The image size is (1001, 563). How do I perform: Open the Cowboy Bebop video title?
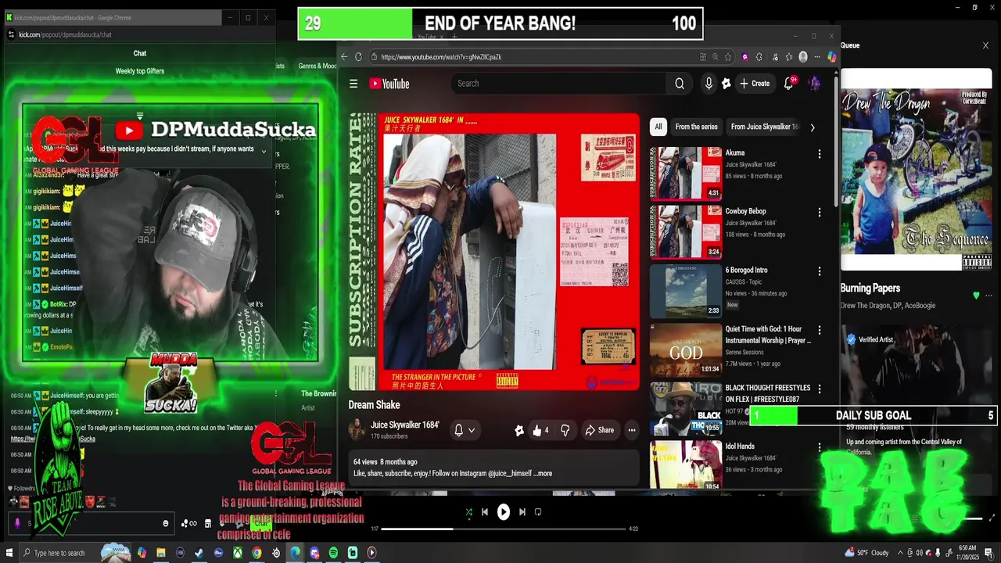pyautogui.click(x=745, y=211)
